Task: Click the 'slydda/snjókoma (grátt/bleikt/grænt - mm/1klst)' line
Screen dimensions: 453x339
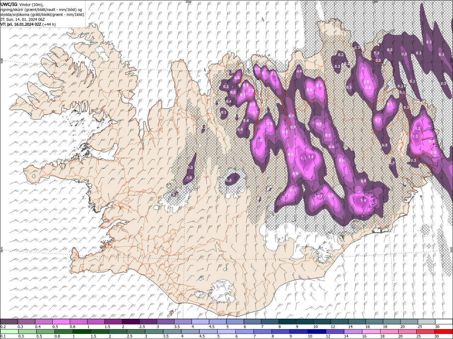Action: pyautogui.click(x=42, y=14)
